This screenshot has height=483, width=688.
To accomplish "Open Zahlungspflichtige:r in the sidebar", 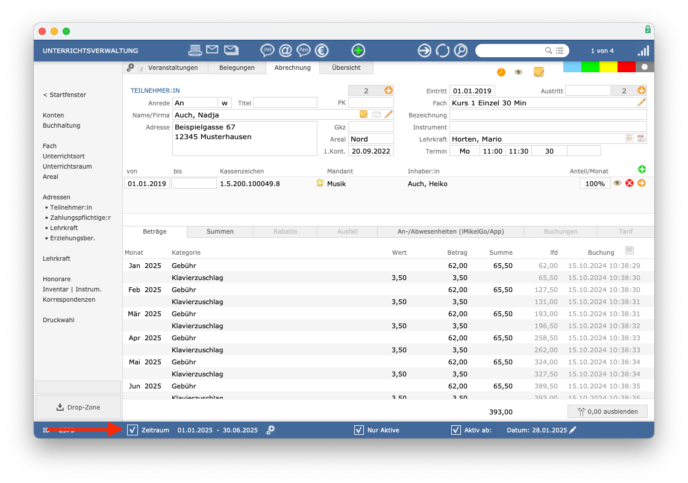I will (80, 217).
